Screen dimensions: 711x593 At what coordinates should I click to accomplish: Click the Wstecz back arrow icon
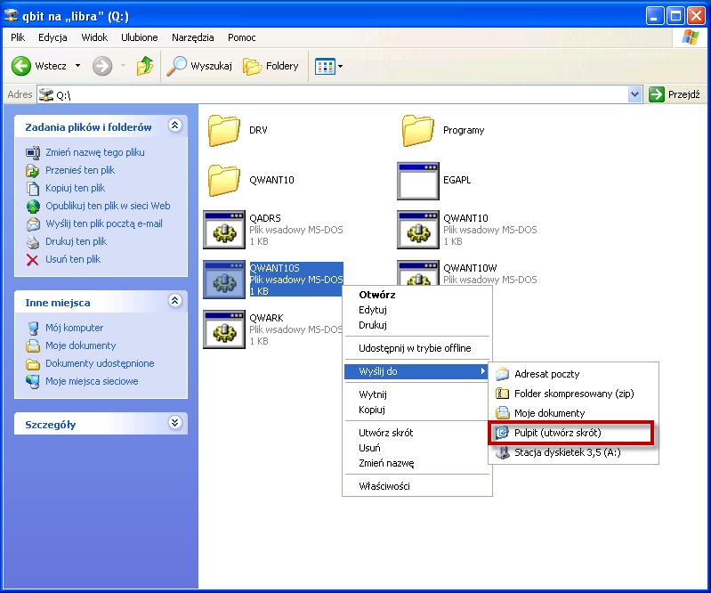coord(20,66)
